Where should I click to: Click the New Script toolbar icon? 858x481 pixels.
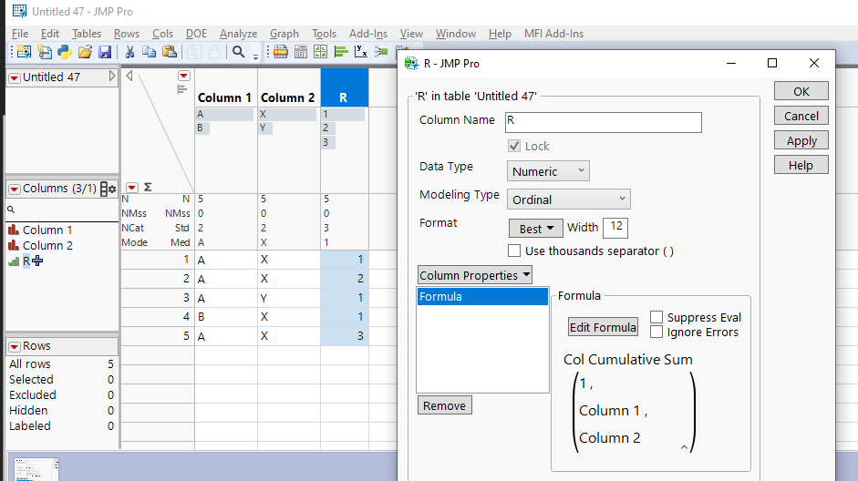(x=45, y=52)
